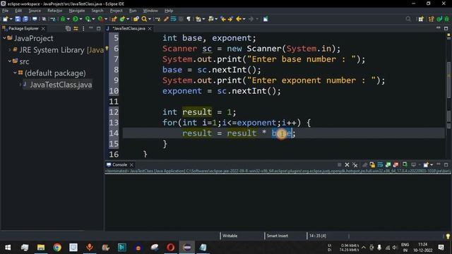Open the File menu
Viewport: 452px width, 254px height.
[5, 11]
